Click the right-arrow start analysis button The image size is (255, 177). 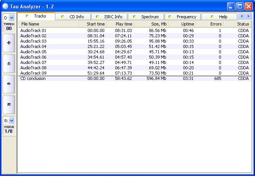point(9,84)
